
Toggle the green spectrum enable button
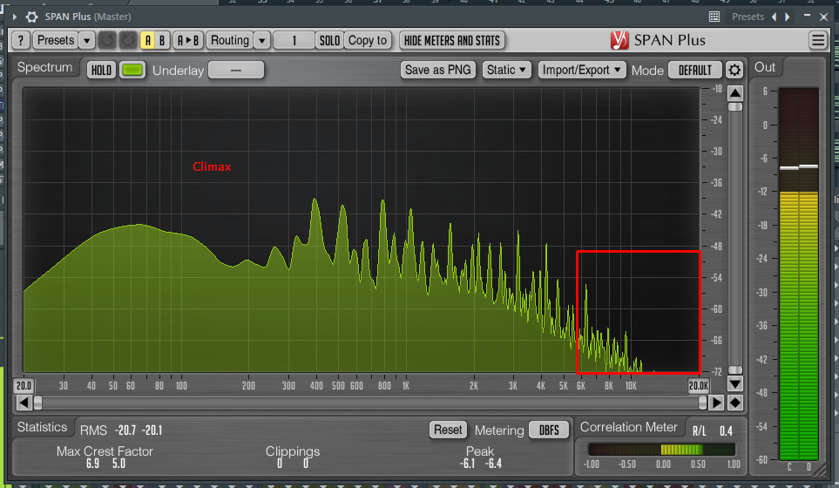click(132, 70)
